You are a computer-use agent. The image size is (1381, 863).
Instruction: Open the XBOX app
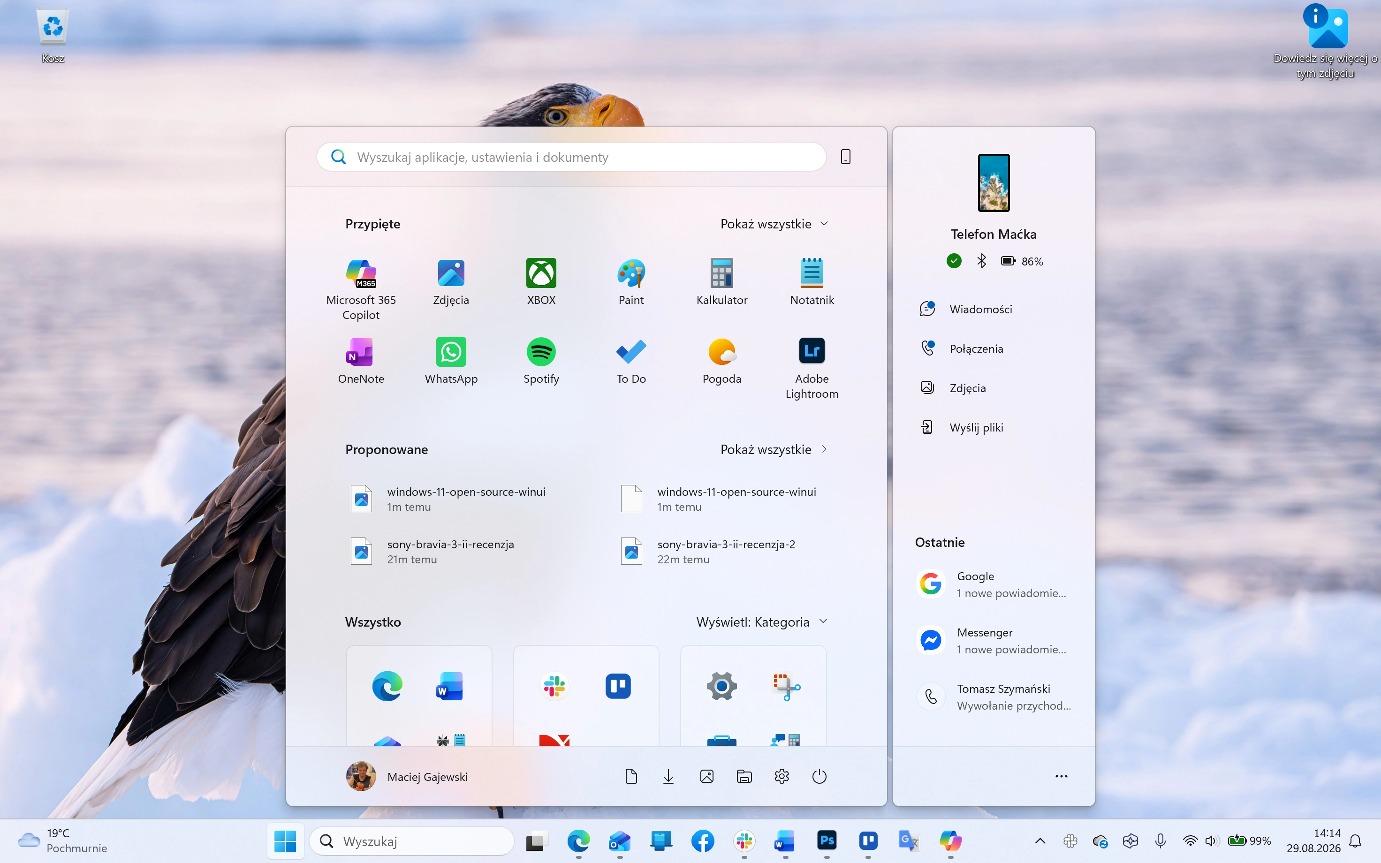click(x=541, y=282)
